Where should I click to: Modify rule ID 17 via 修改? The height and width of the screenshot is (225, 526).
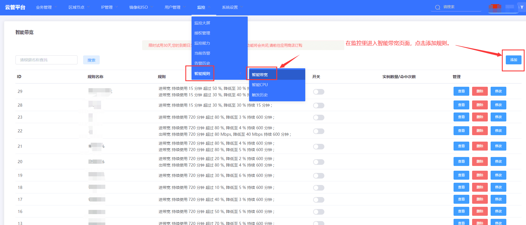click(498, 199)
